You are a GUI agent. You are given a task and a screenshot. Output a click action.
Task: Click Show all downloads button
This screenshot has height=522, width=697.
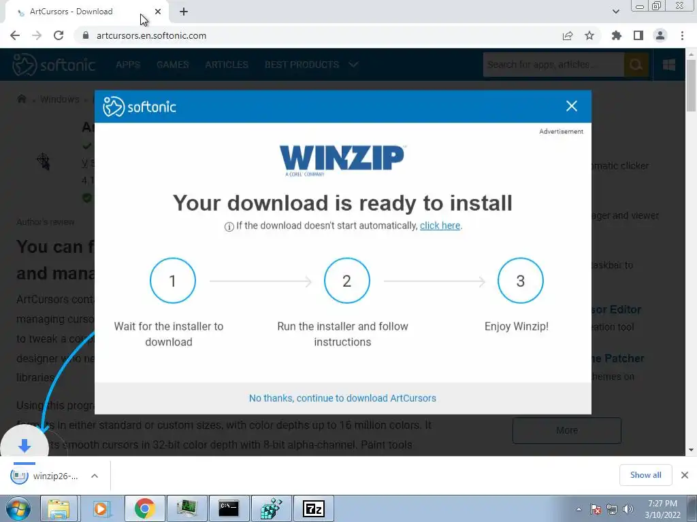pyautogui.click(x=645, y=475)
